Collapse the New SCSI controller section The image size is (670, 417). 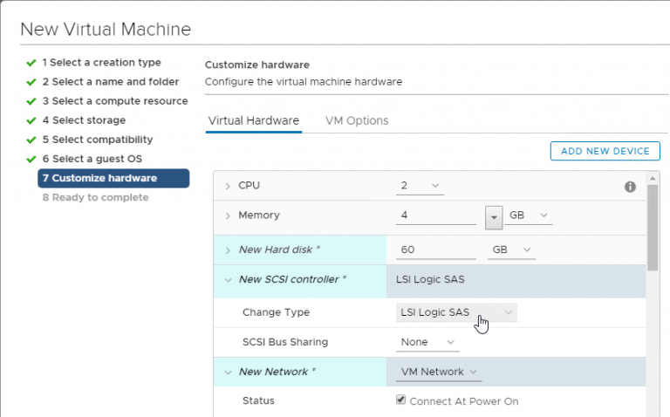point(228,280)
